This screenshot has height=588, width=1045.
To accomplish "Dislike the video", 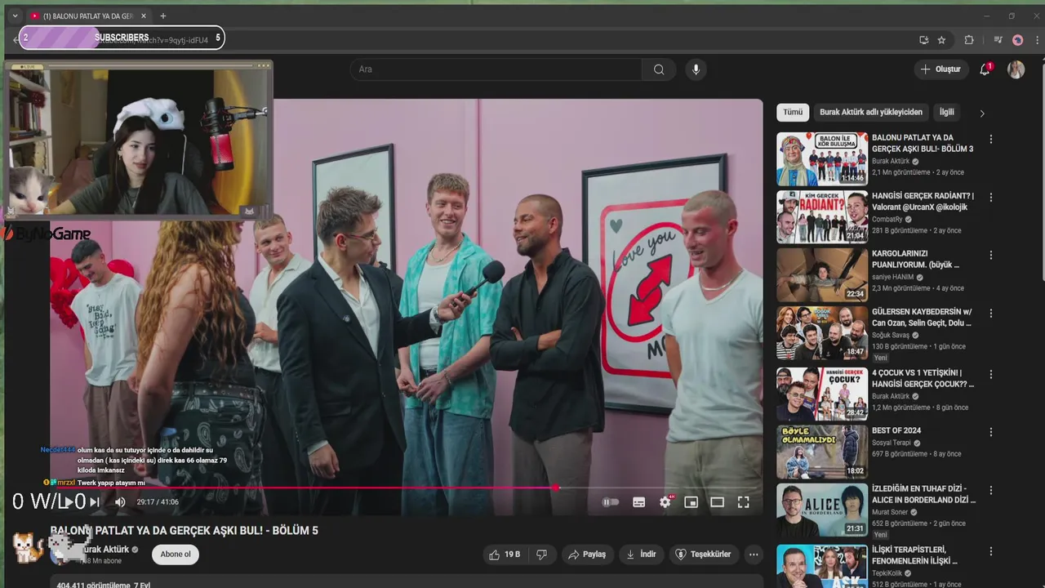I will pyautogui.click(x=541, y=555).
